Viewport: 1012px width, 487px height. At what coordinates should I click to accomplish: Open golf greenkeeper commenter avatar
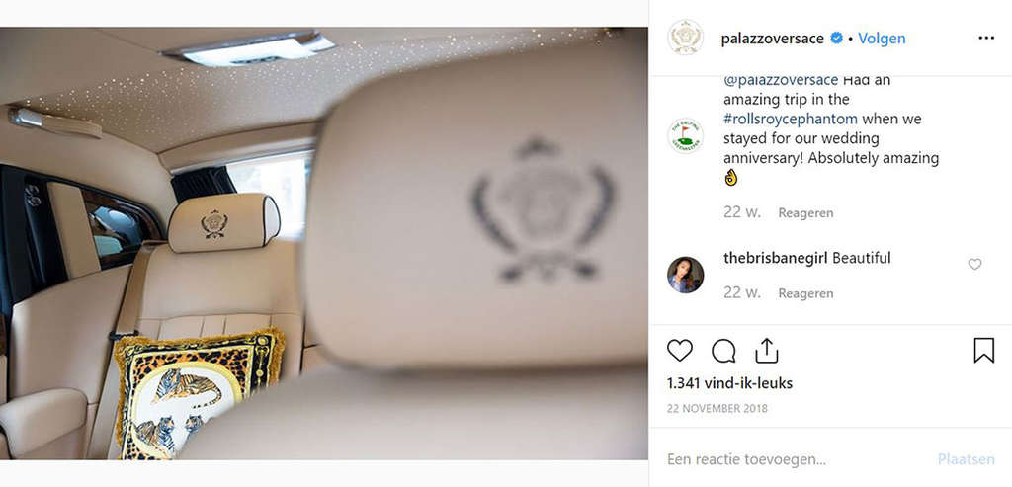686,135
